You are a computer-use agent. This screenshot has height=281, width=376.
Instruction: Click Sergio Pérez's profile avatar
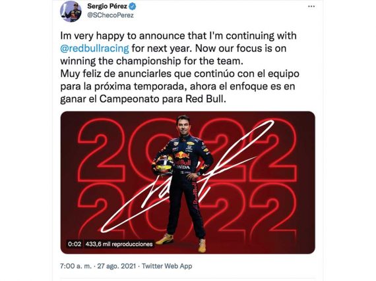coord(71,11)
